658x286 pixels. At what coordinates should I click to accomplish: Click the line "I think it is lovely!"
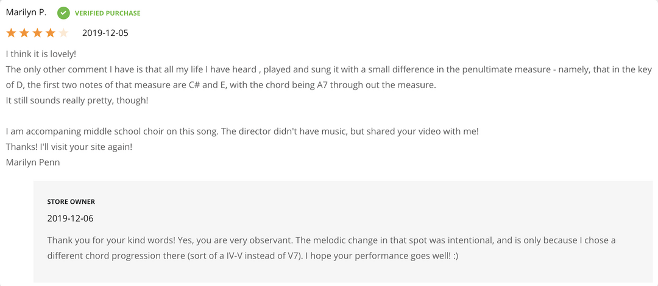41,54
